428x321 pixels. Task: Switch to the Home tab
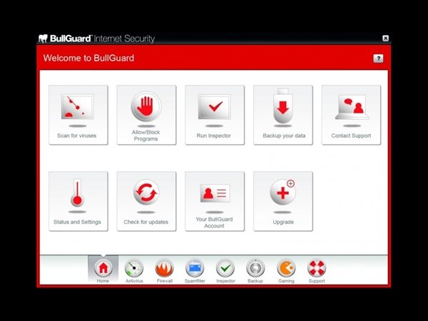tap(103, 270)
